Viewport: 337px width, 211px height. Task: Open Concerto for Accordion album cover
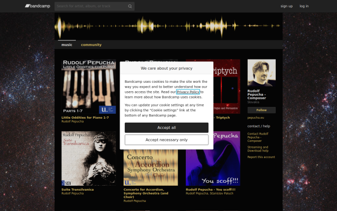coord(151,168)
